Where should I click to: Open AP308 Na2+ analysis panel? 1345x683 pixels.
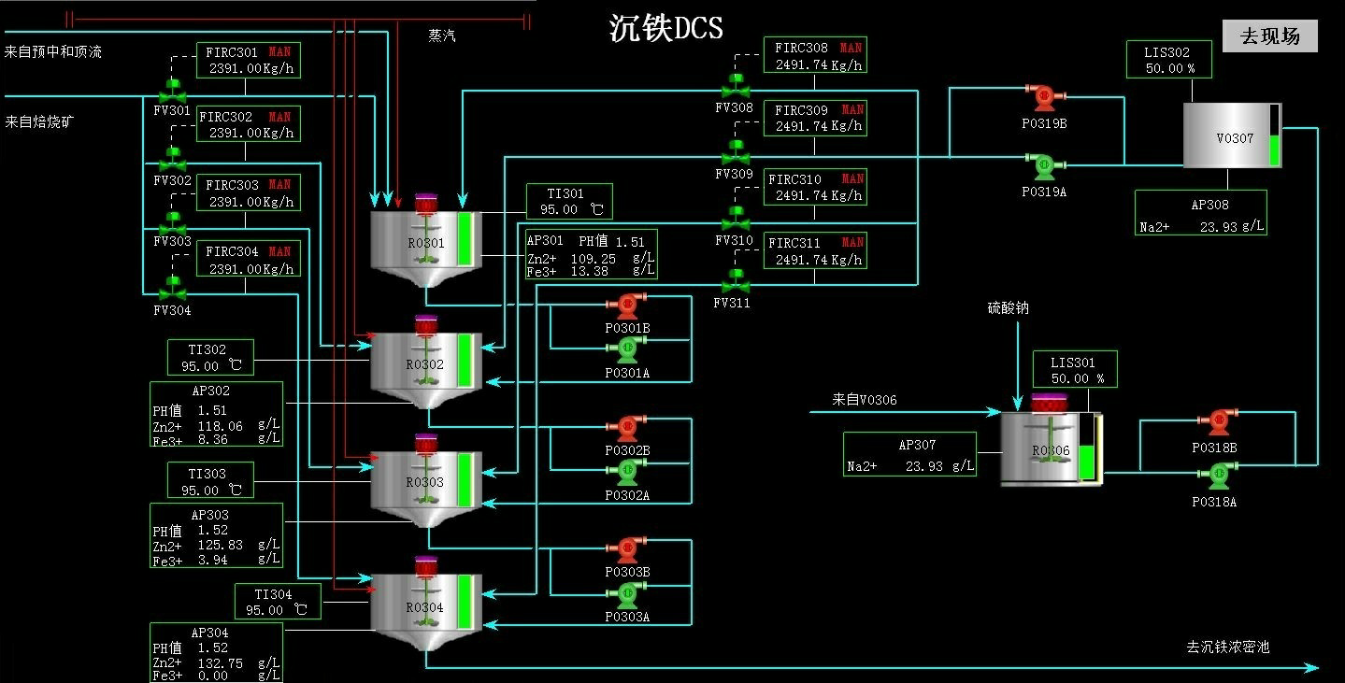1201,214
